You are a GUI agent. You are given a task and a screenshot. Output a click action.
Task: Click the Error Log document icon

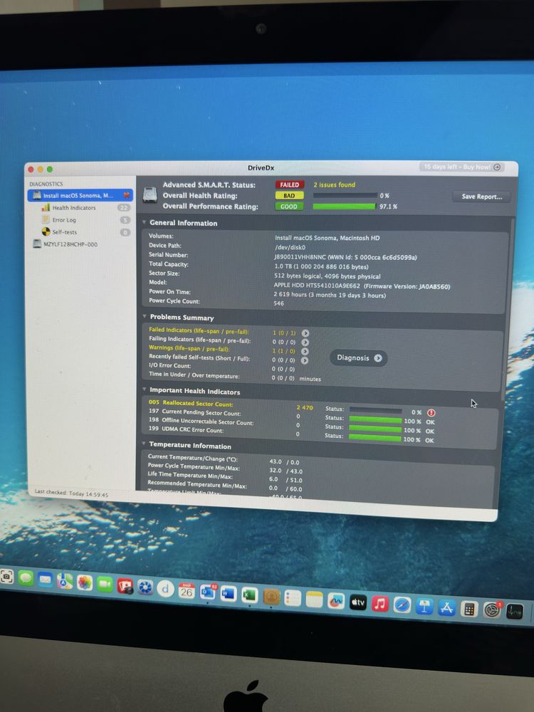(46, 219)
